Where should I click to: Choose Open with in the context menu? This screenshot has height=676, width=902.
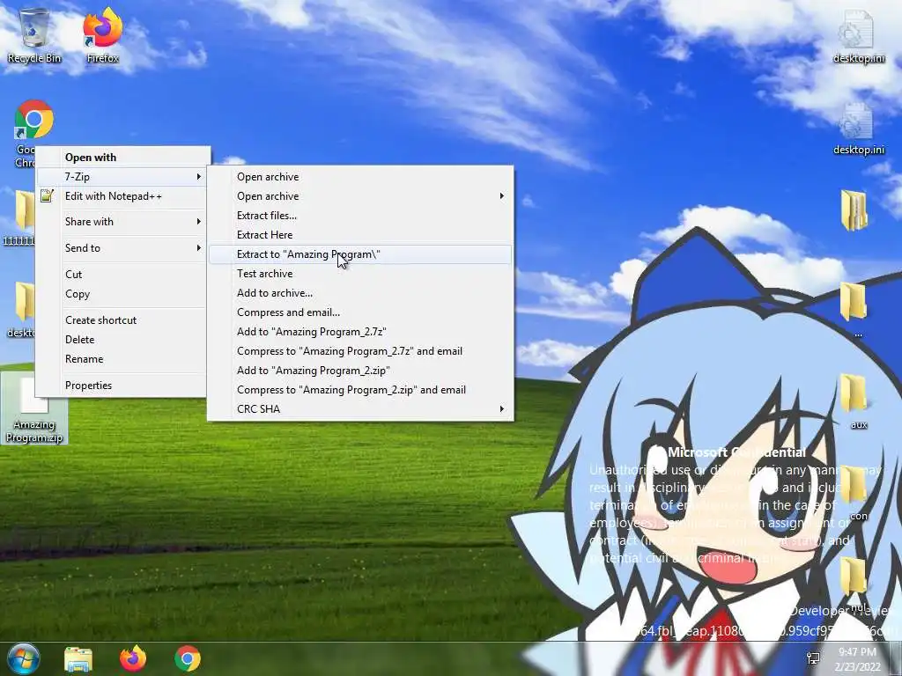(x=122, y=158)
